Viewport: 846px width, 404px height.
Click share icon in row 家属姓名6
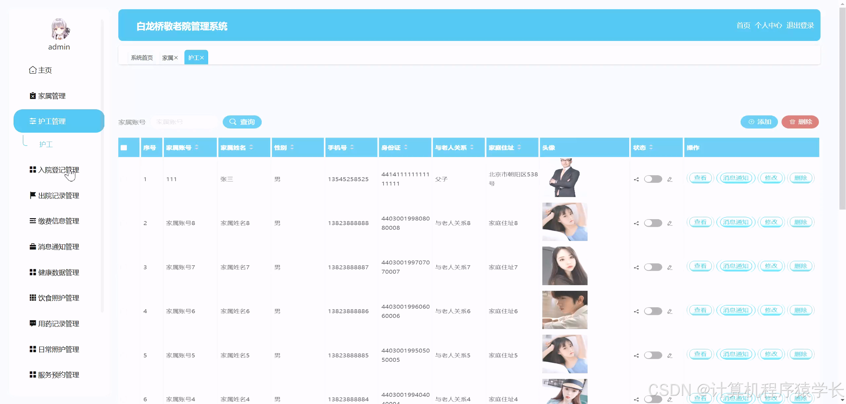point(636,312)
